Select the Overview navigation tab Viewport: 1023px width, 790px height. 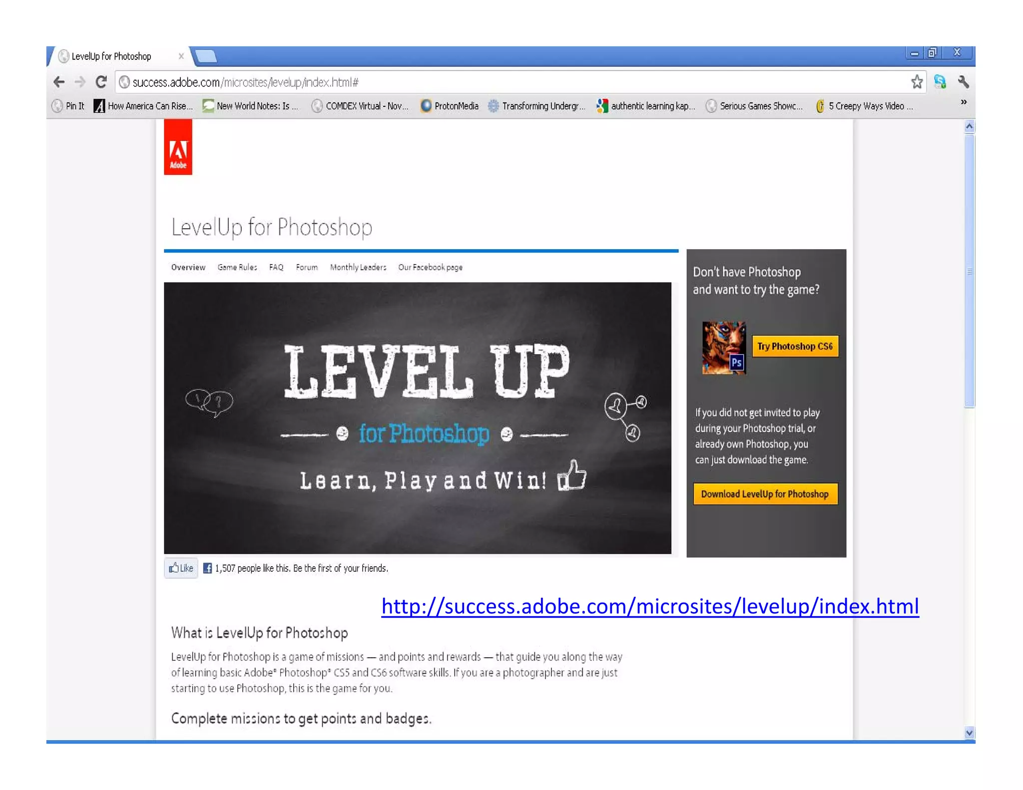pyautogui.click(x=188, y=267)
